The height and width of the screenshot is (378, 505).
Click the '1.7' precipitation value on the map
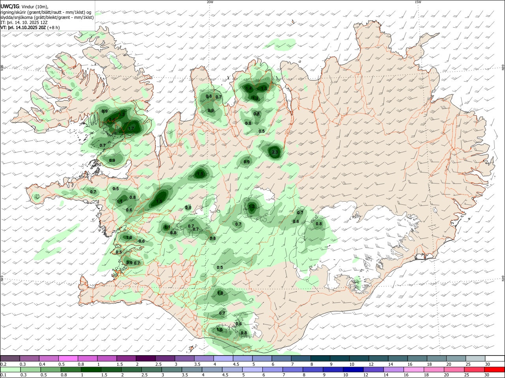(x=131, y=128)
